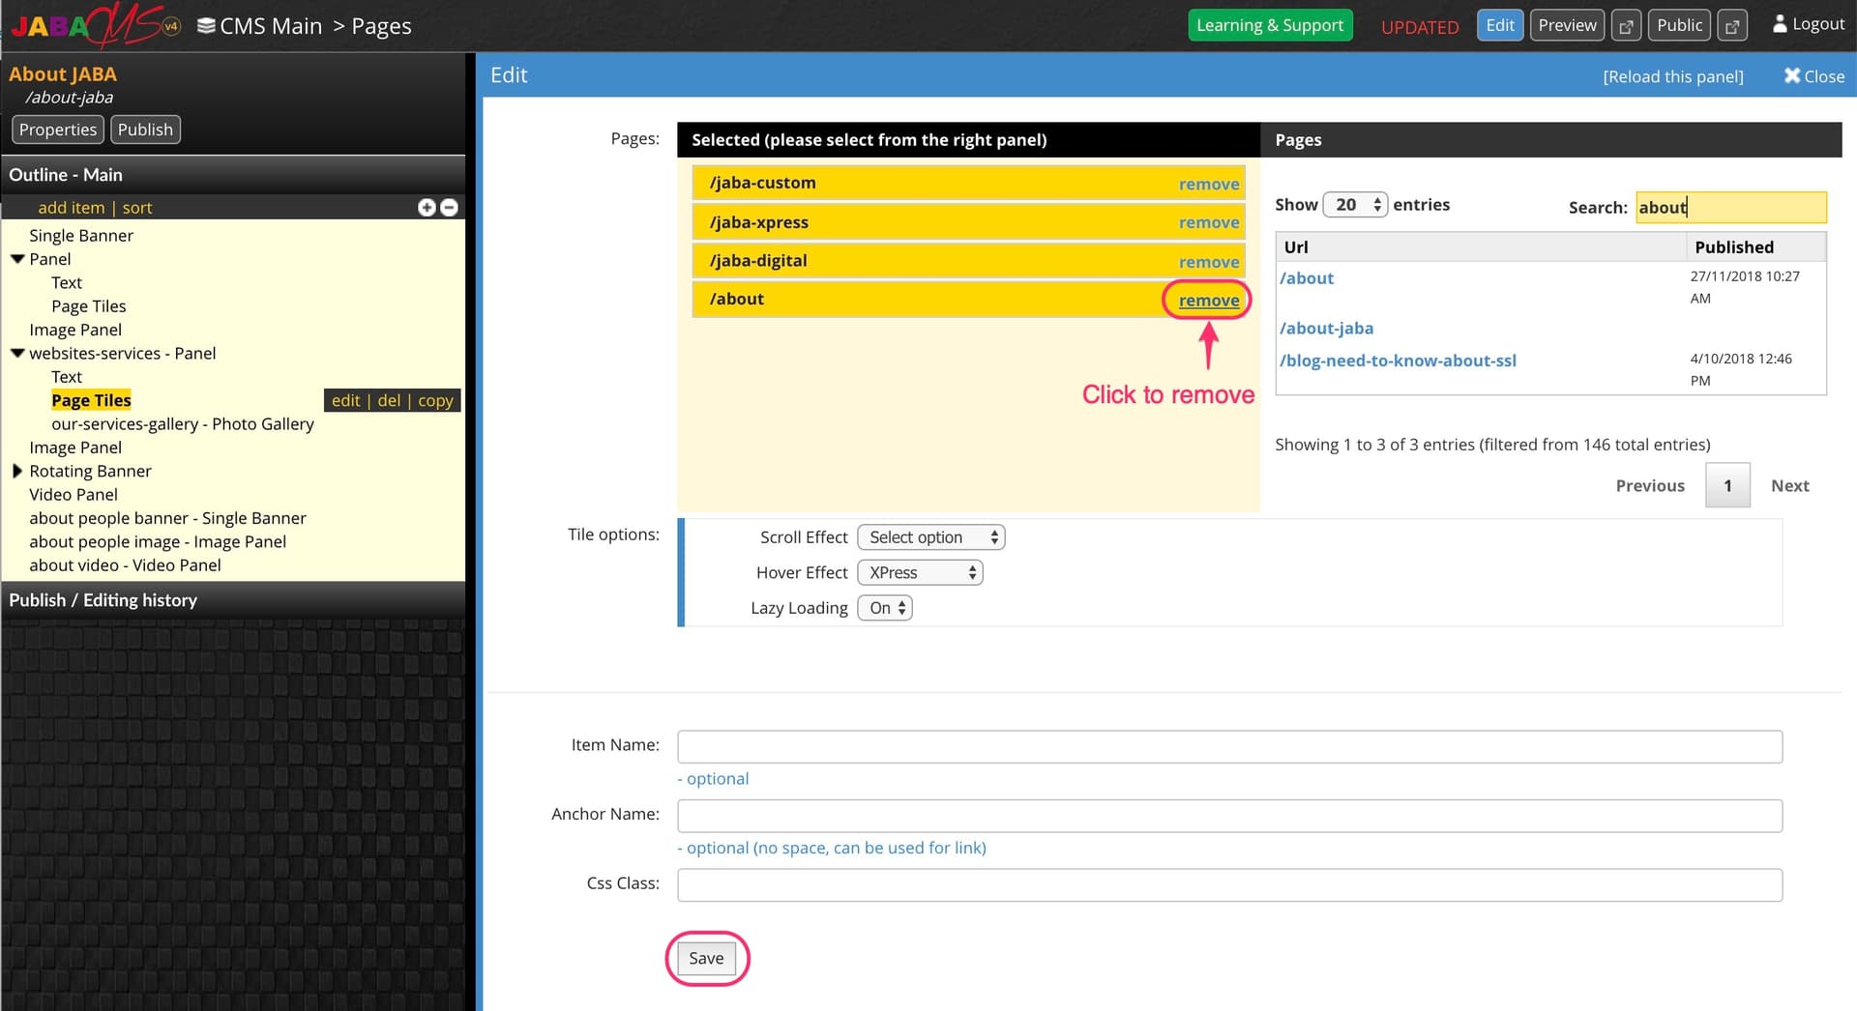Viewport: 1857px width, 1011px height.
Task: Open public site in new window icon
Action: point(1732,26)
